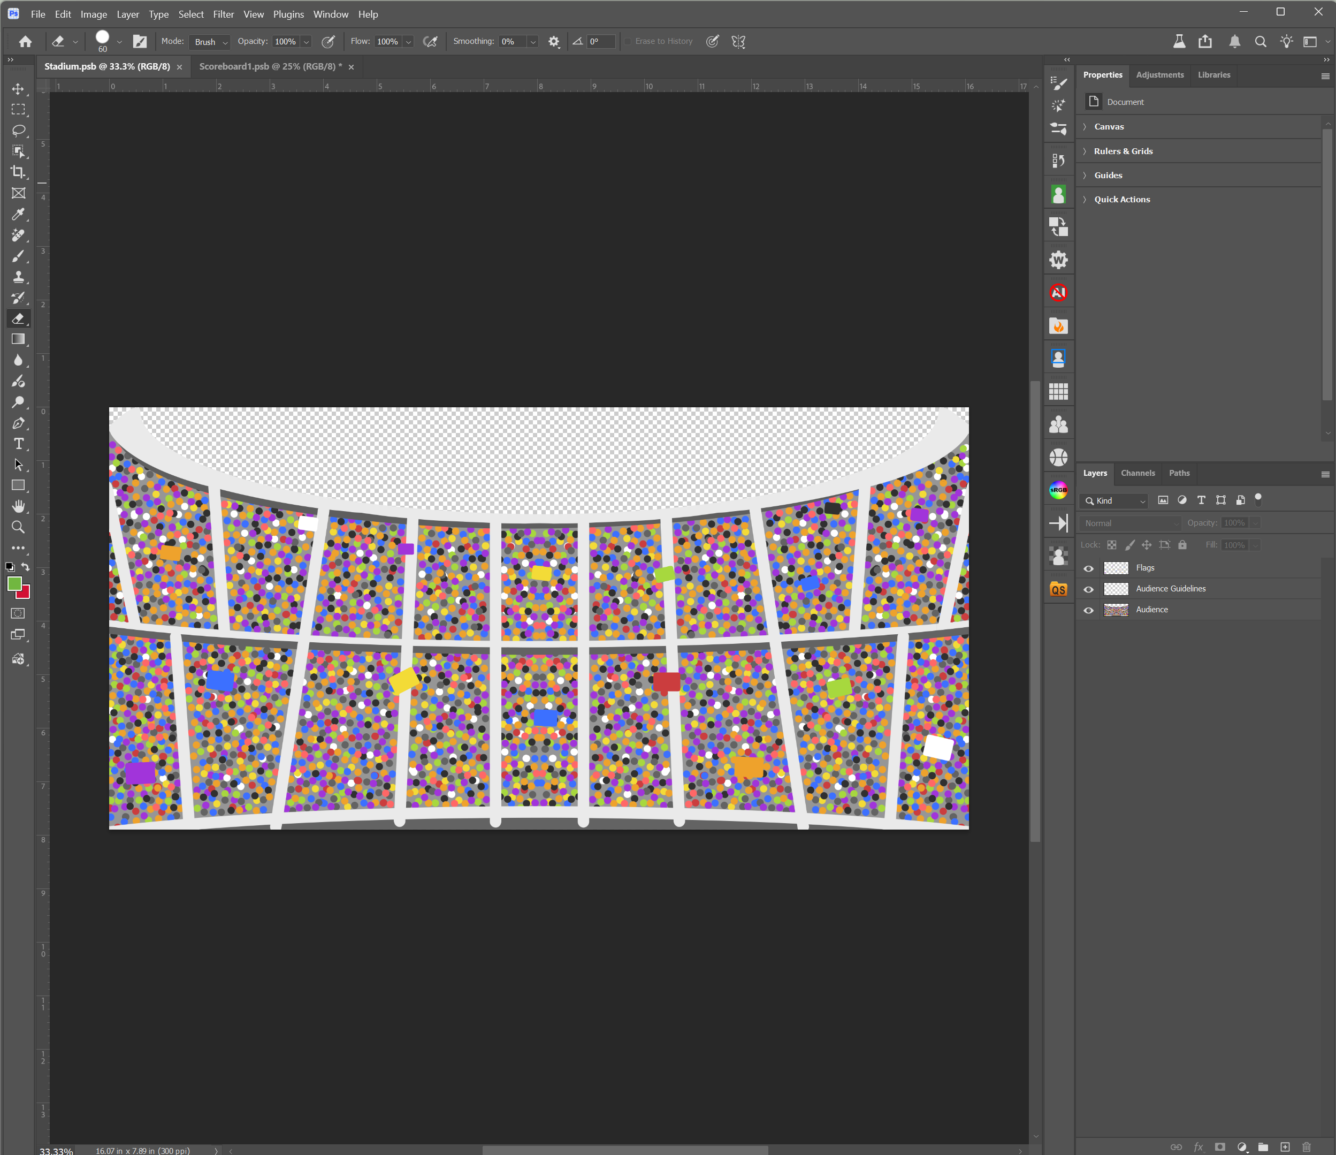Toggle visibility of Audience layer
The height and width of the screenshot is (1155, 1336).
pos(1088,610)
